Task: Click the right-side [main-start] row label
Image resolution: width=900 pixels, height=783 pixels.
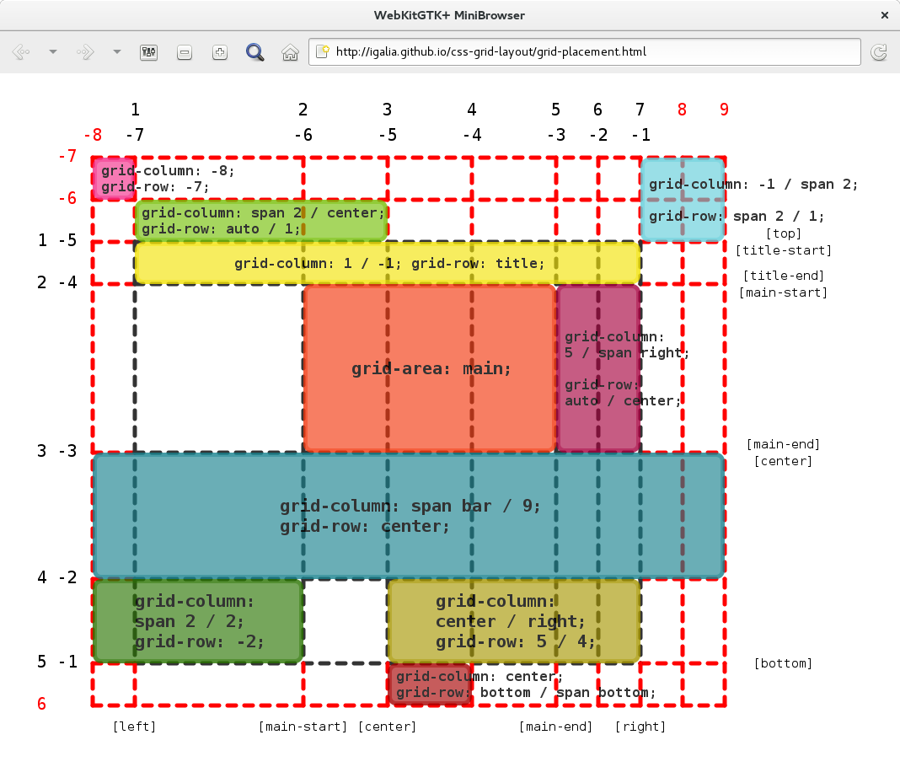Action: pyautogui.click(x=784, y=292)
